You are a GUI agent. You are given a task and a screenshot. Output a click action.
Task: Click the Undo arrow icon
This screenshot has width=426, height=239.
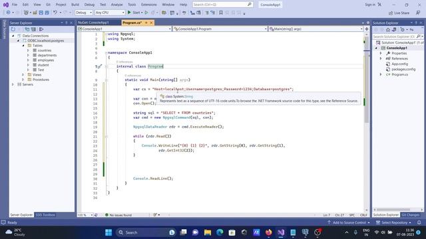point(55,13)
